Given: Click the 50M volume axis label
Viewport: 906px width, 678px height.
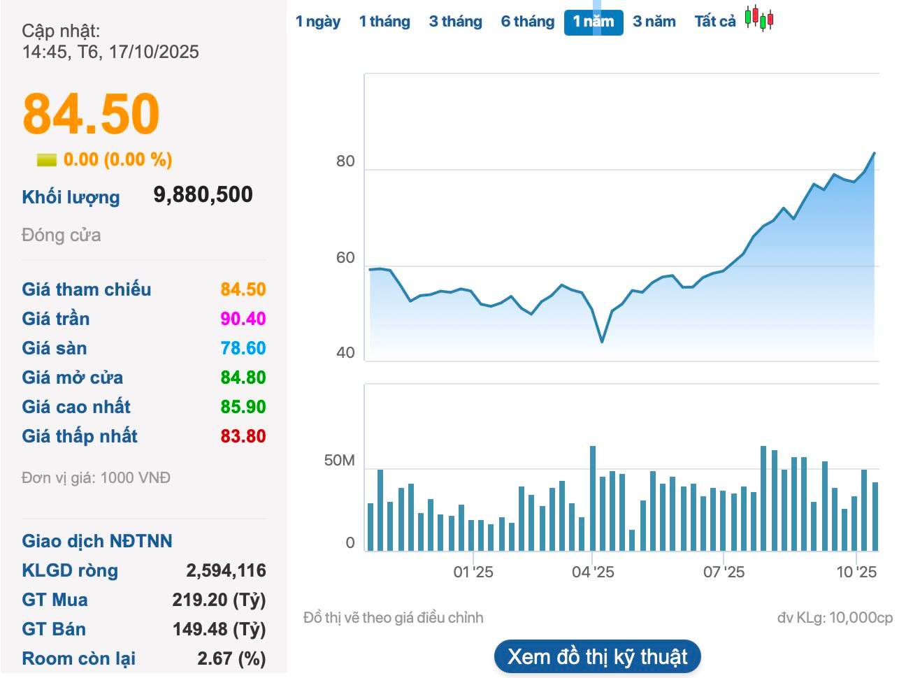Looking at the screenshot, I should [x=340, y=461].
